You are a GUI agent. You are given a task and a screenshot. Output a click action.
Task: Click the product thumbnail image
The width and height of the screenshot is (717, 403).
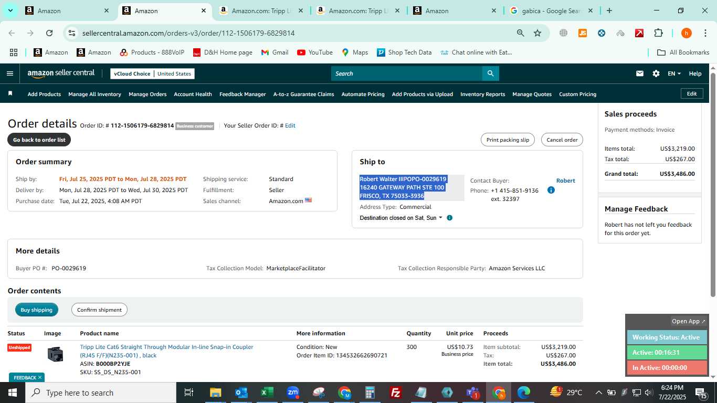click(x=55, y=354)
